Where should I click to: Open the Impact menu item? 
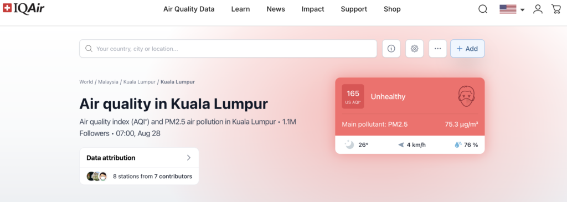click(x=313, y=9)
